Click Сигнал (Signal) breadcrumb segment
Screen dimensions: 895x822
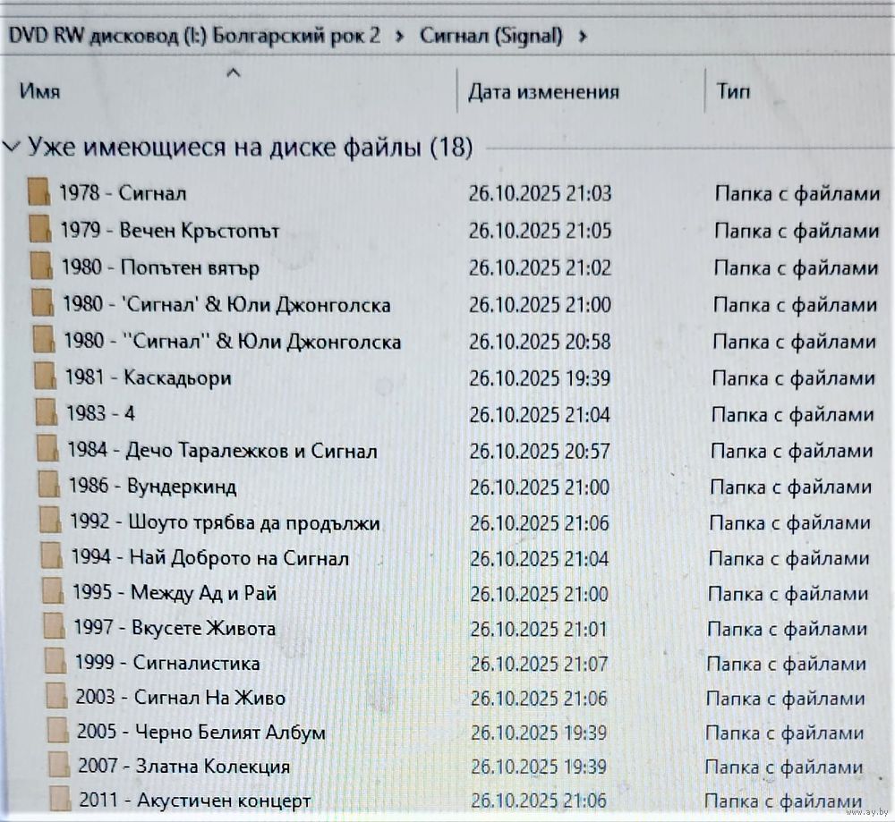491,37
